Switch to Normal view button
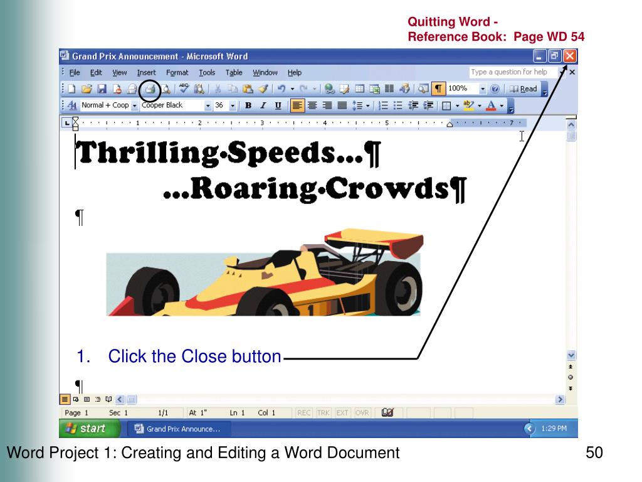 [65, 399]
